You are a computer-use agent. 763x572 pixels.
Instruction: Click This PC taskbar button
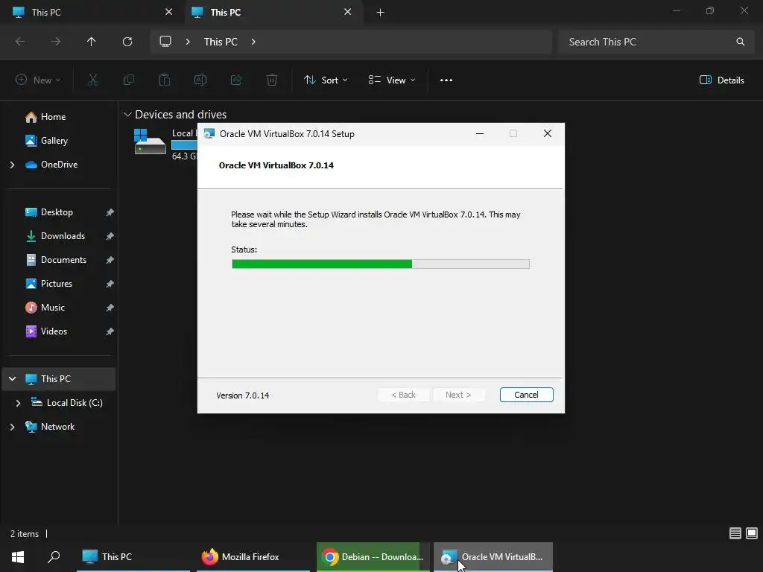pyautogui.click(x=133, y=557)
